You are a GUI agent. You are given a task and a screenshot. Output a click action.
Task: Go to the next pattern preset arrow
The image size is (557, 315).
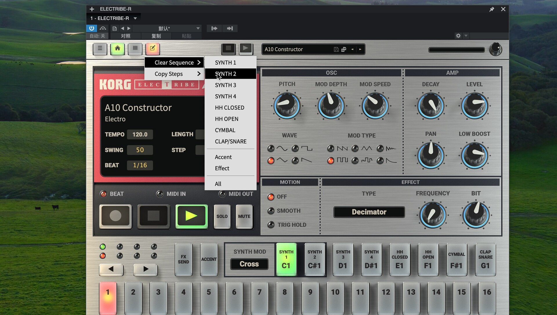click(360, 49)
